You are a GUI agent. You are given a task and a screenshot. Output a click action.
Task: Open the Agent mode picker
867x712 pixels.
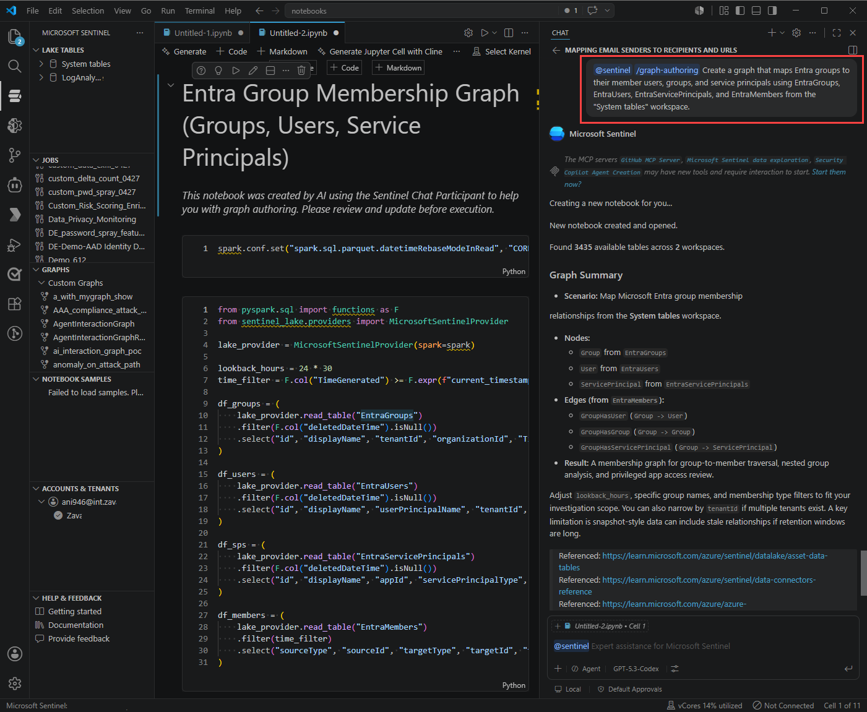click(x=586, y=669)
